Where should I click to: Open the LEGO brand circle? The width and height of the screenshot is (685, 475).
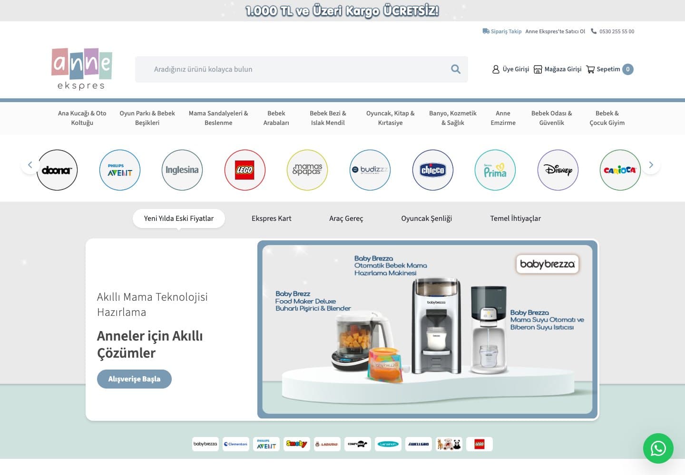tap(245, 170)
